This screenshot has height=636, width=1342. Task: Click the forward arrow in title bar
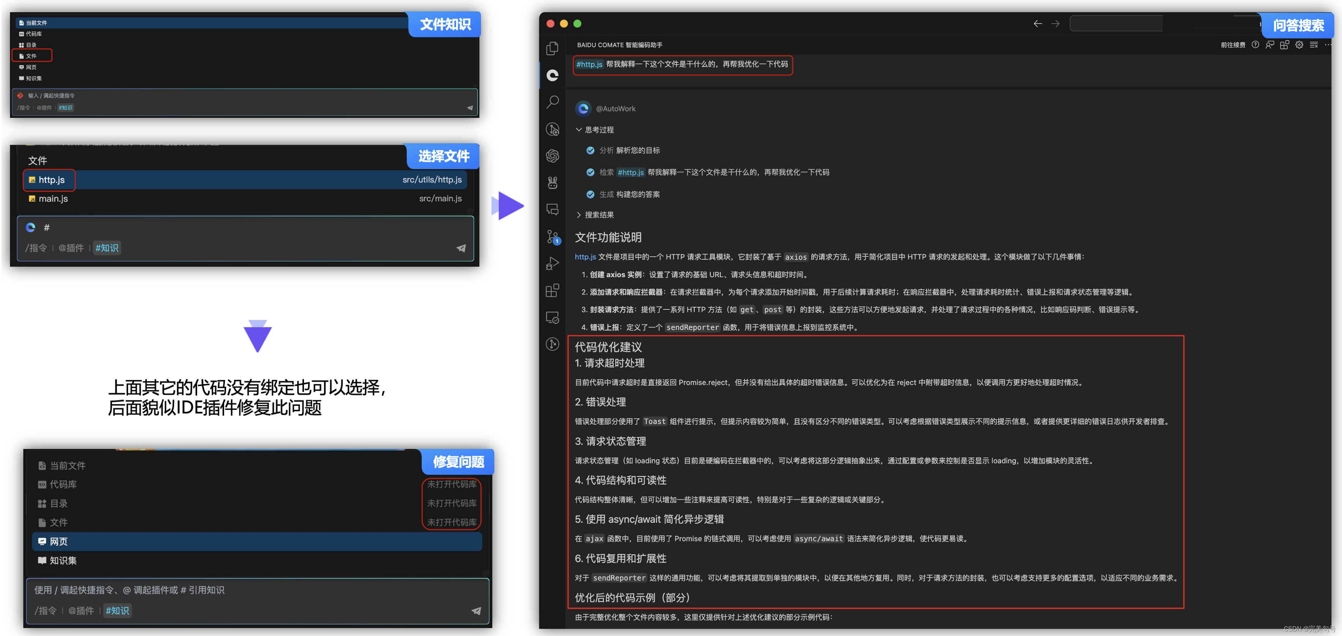coord(1055,24)
